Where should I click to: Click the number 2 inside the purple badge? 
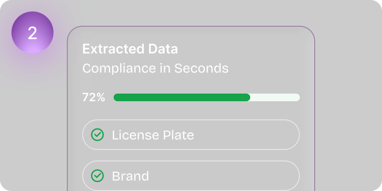pyautogui.click(x=32, y=33)
